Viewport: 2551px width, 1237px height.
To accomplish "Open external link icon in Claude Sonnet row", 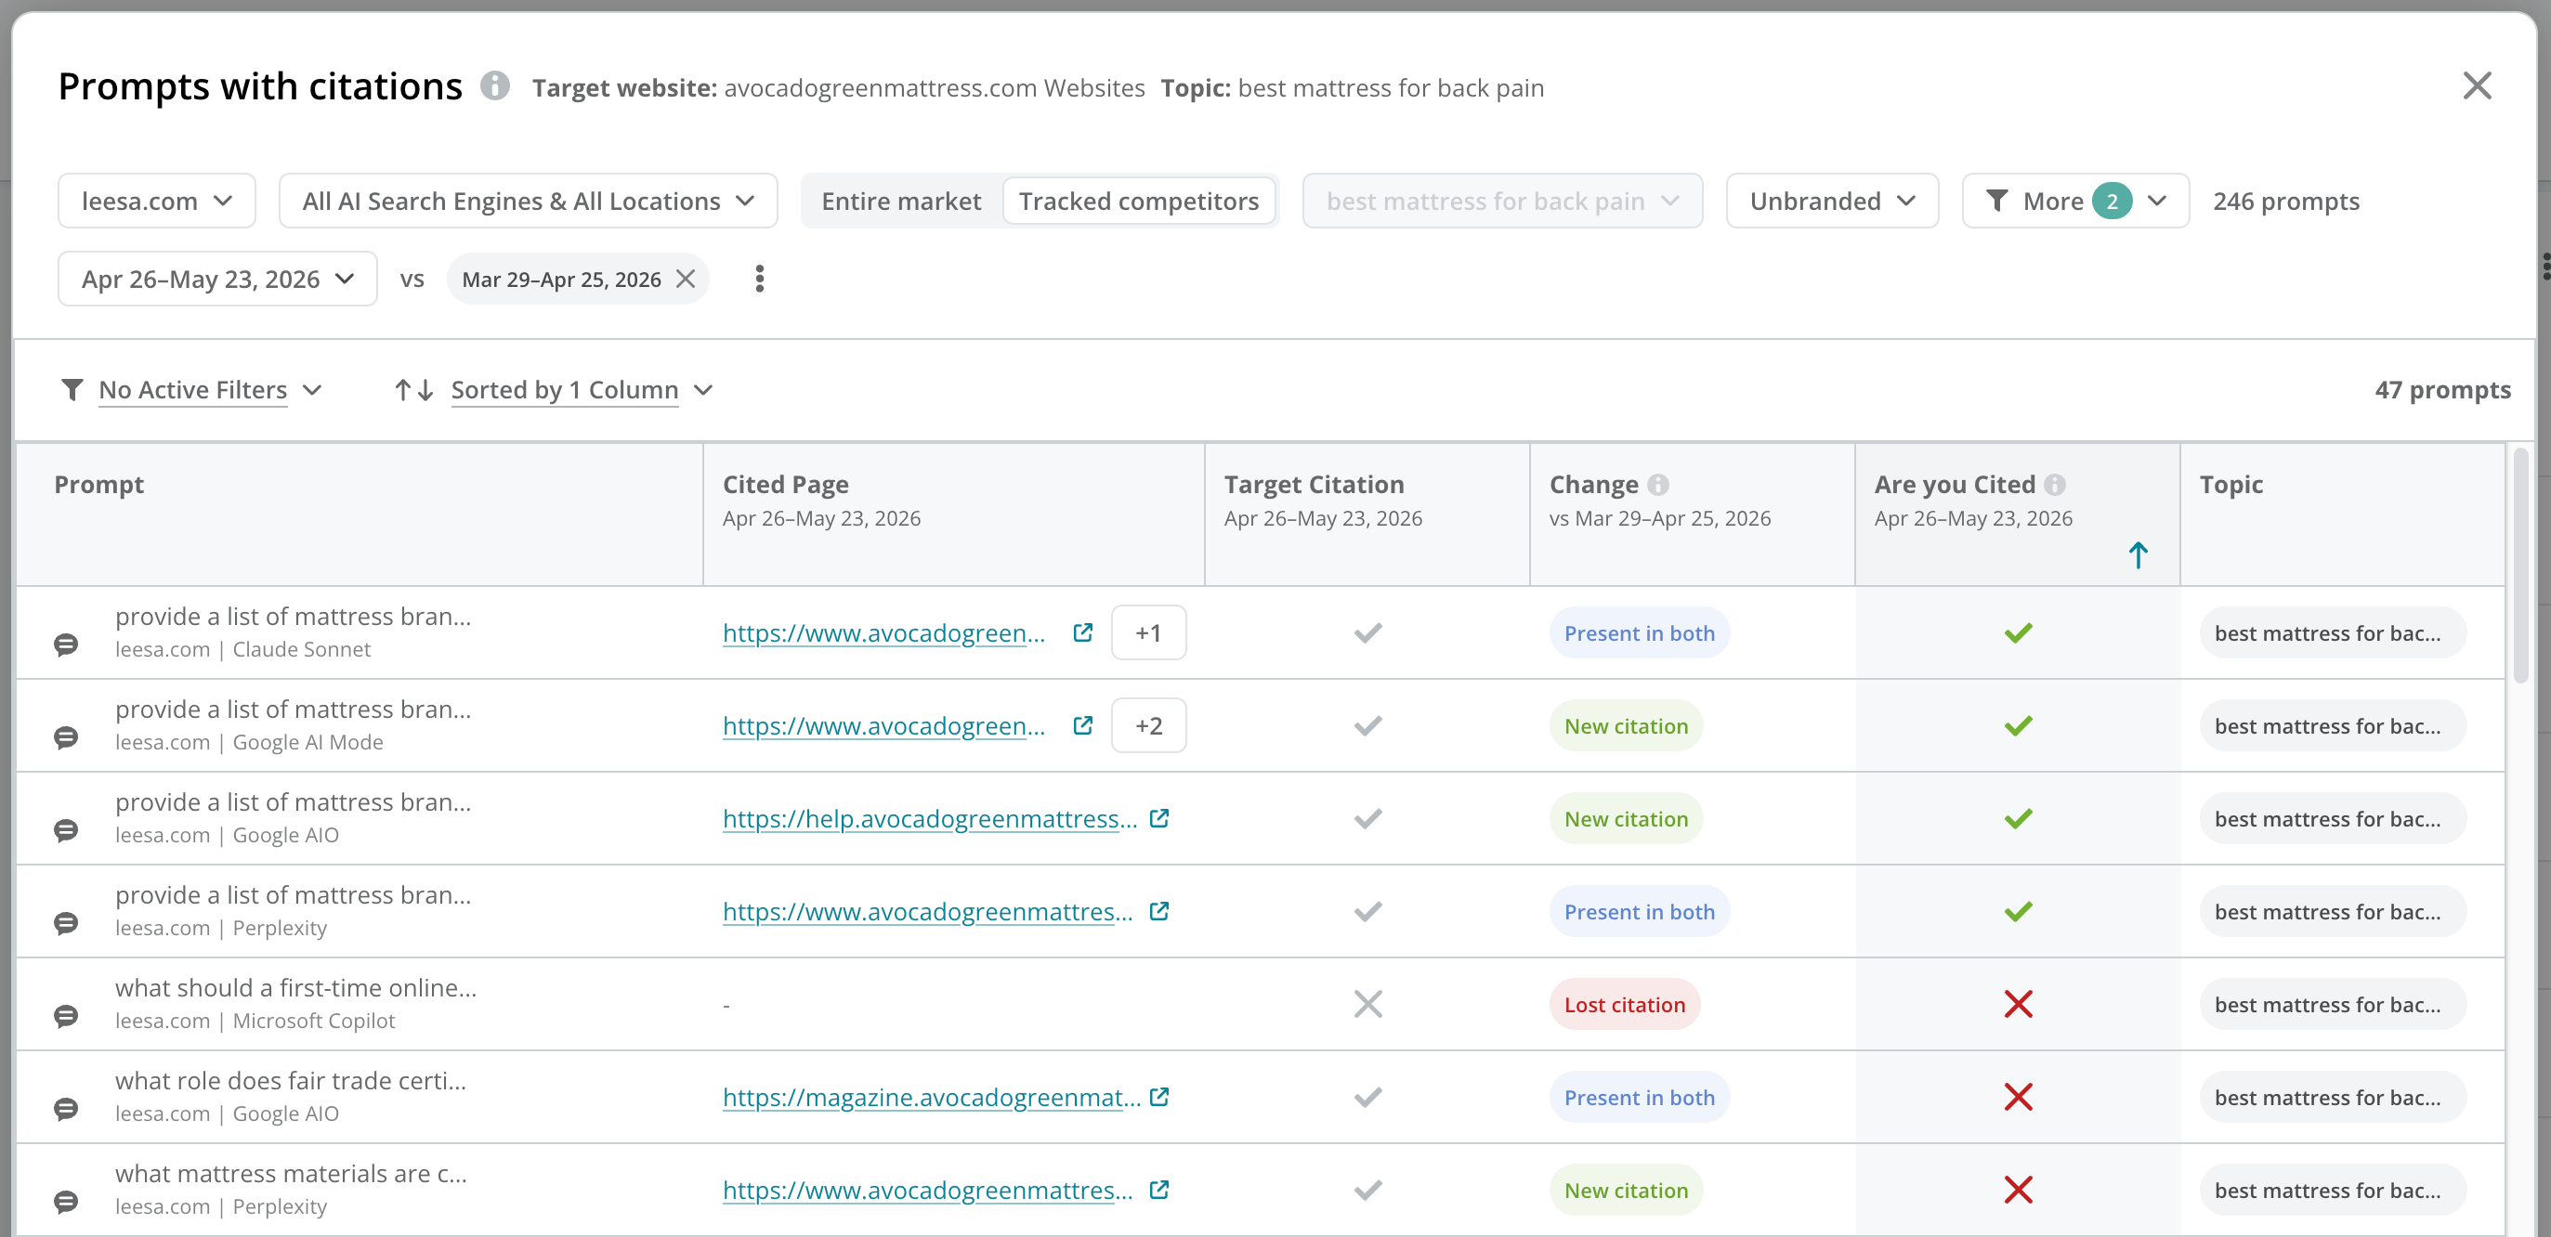I will pos(1082,632).
